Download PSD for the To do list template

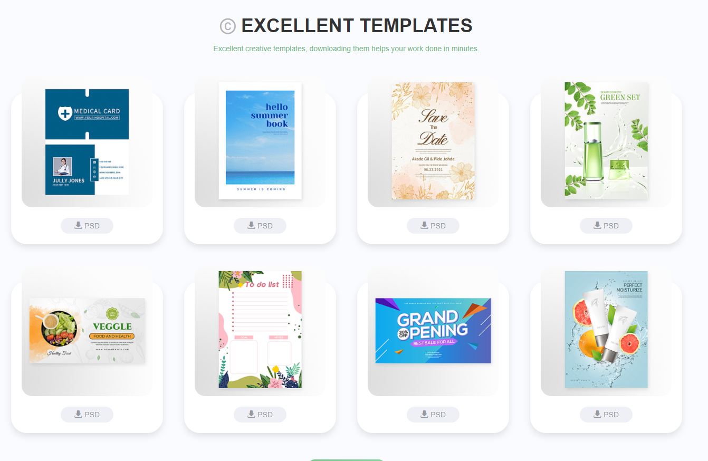pos(260,415)
